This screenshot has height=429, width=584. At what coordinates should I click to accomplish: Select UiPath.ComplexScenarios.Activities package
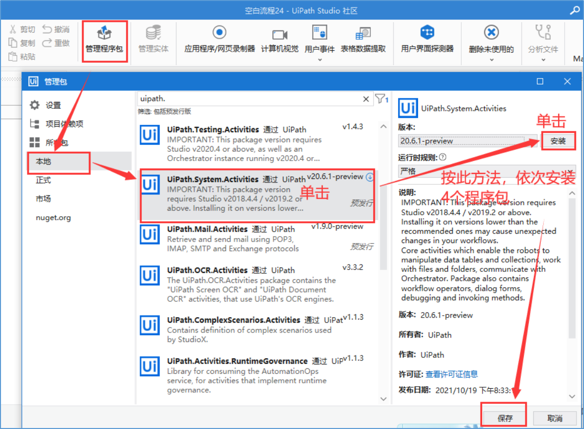pyautogui.click(x=258, y=329)
